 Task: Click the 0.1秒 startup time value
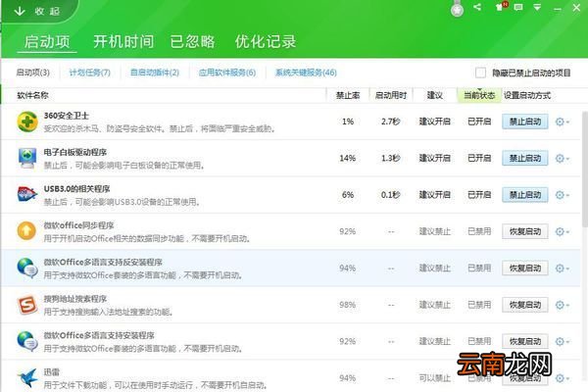[390, 195]
